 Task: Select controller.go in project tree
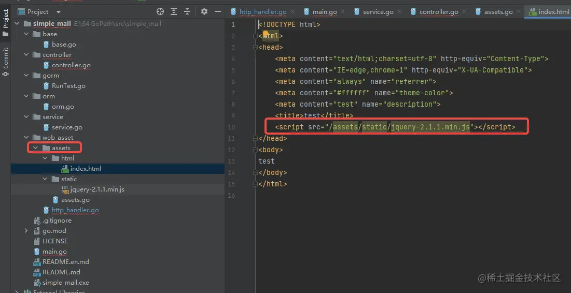click(72, 65)
